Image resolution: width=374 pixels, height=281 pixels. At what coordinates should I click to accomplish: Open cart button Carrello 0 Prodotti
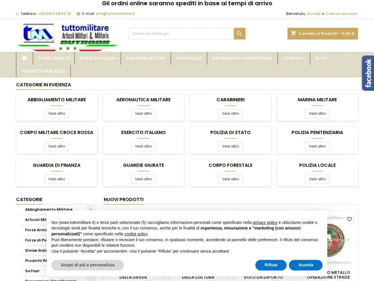pyautogui.click(x=323, y=34)
